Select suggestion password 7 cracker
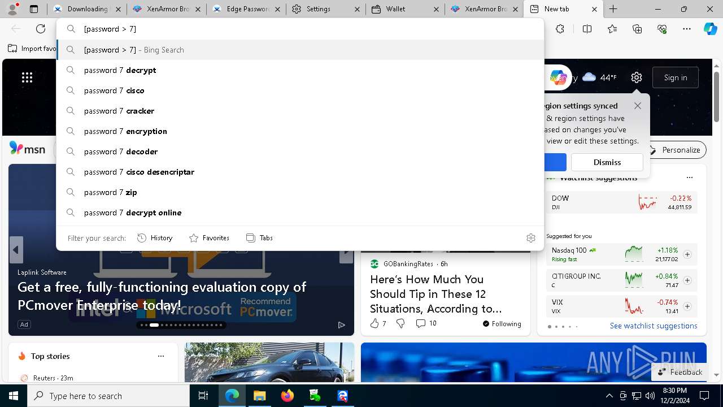Image resolution: width=723 pixels, height=407 pixels. [300, 111]
